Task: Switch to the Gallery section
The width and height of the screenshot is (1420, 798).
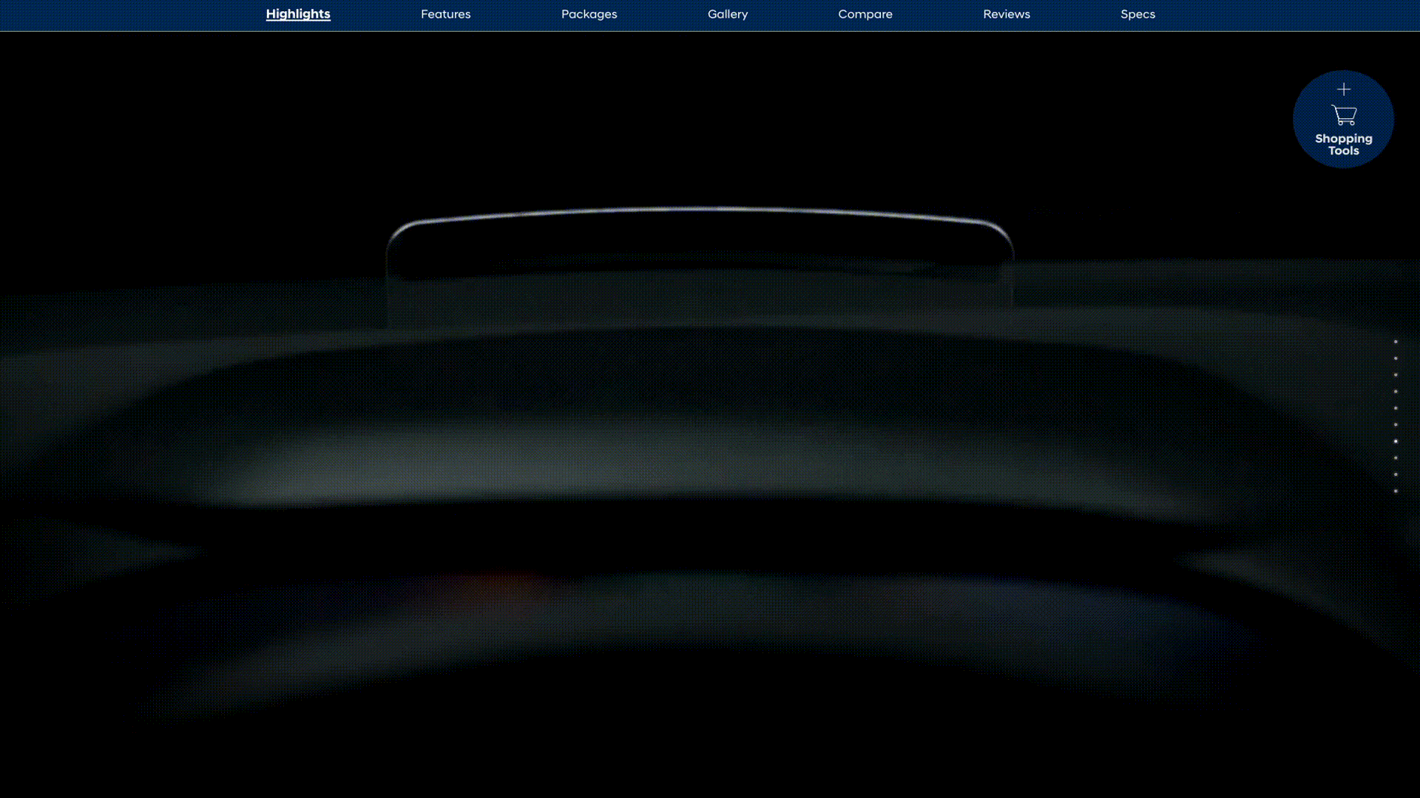Action: point(728,14)
